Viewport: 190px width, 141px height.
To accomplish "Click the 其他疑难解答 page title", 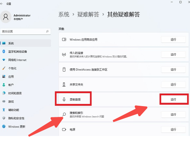I will (124, 14).
